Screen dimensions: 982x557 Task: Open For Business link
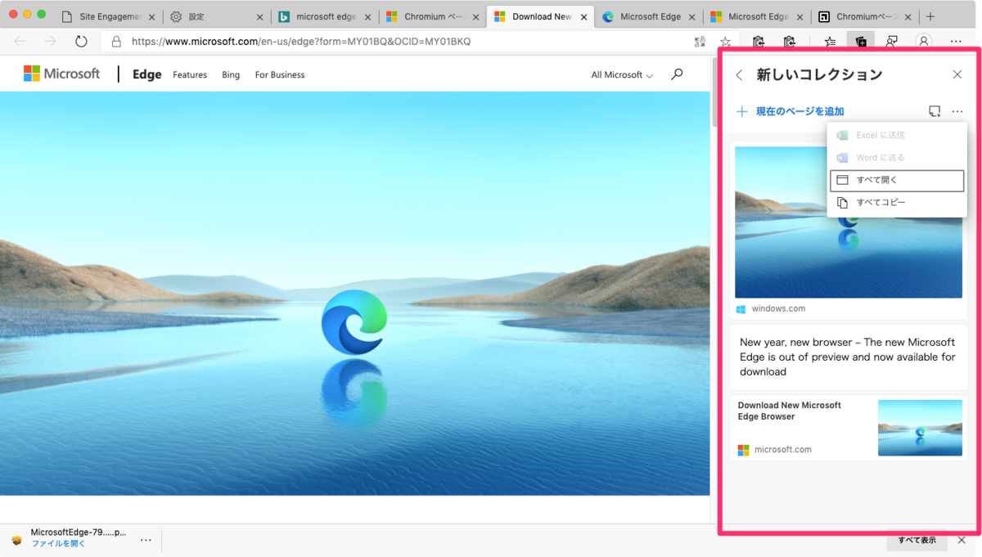(x=280, y=74)
